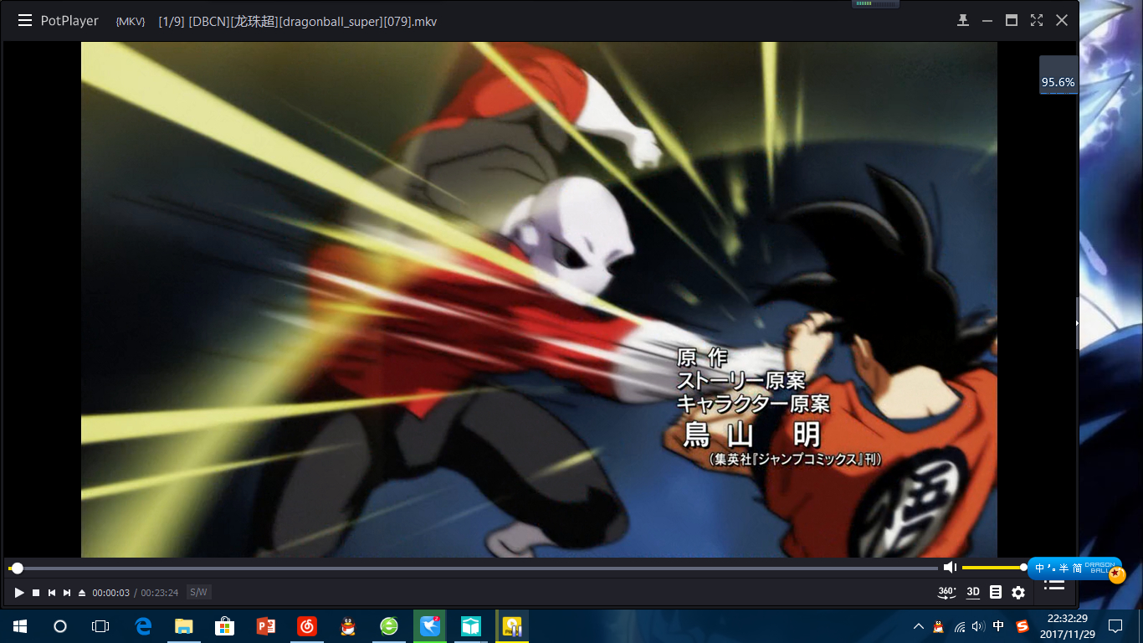This screenshot has width=1143, height=643.
Task: Open NetEase Cloud Music red taskbar icon
Action: pyautogui.click(x=307, y=626)
